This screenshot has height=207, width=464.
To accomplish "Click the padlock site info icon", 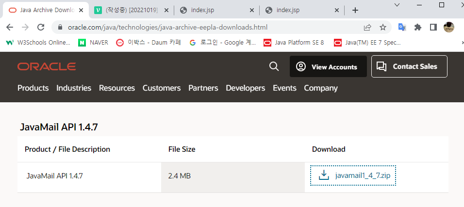I will [60, 28].
